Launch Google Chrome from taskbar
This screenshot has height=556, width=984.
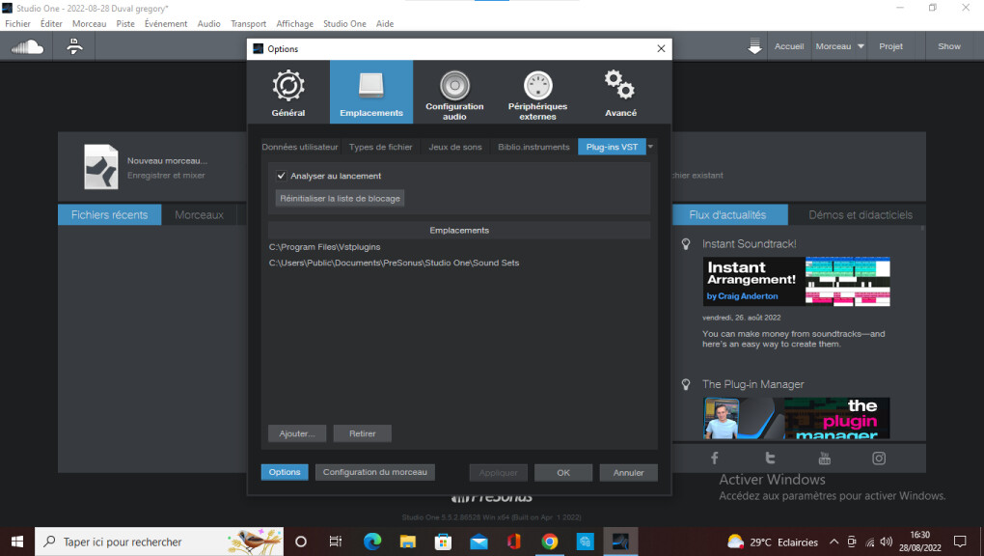pyautogui.click(x=550, y=542)
